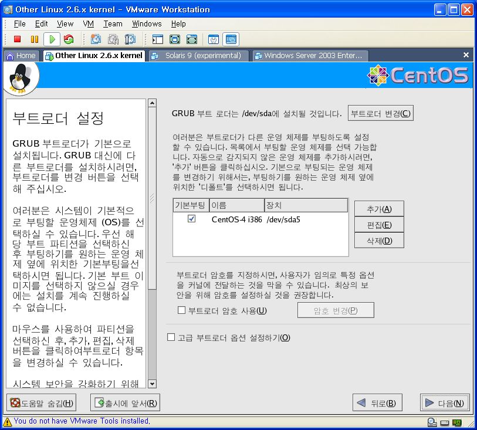Enable the 부트로더 암호 사용 checkbox

coord(182,310)
